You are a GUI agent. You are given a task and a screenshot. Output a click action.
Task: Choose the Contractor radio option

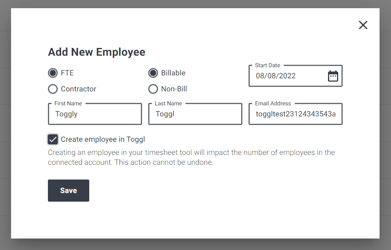pyautogui.click(x=53, y=89)
